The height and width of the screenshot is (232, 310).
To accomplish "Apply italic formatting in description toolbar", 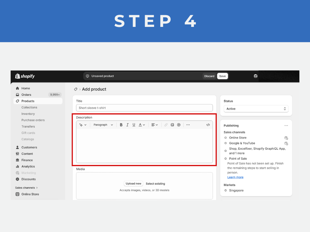I will click(x=127, y=125).
